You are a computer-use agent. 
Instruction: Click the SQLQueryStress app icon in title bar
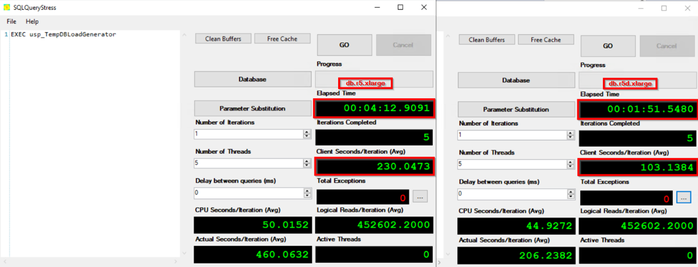click(x=7, y=8)
